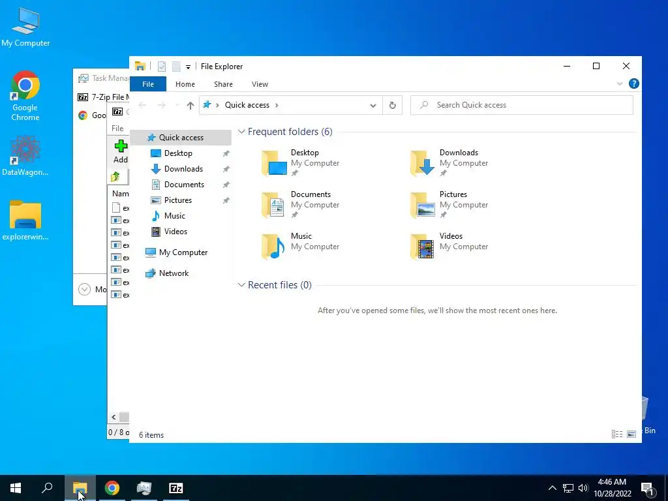
Task: Click the Back navigation arrow
Action: 142,105
